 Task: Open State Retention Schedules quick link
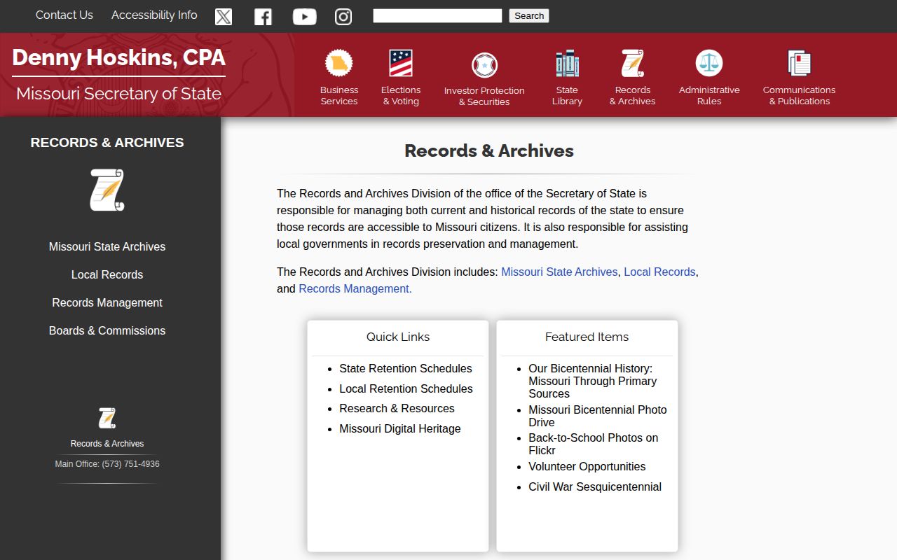[406, 368]
